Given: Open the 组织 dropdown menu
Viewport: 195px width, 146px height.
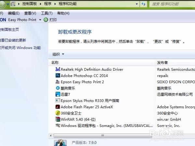Looking at the screenshot, I should 58,54.
